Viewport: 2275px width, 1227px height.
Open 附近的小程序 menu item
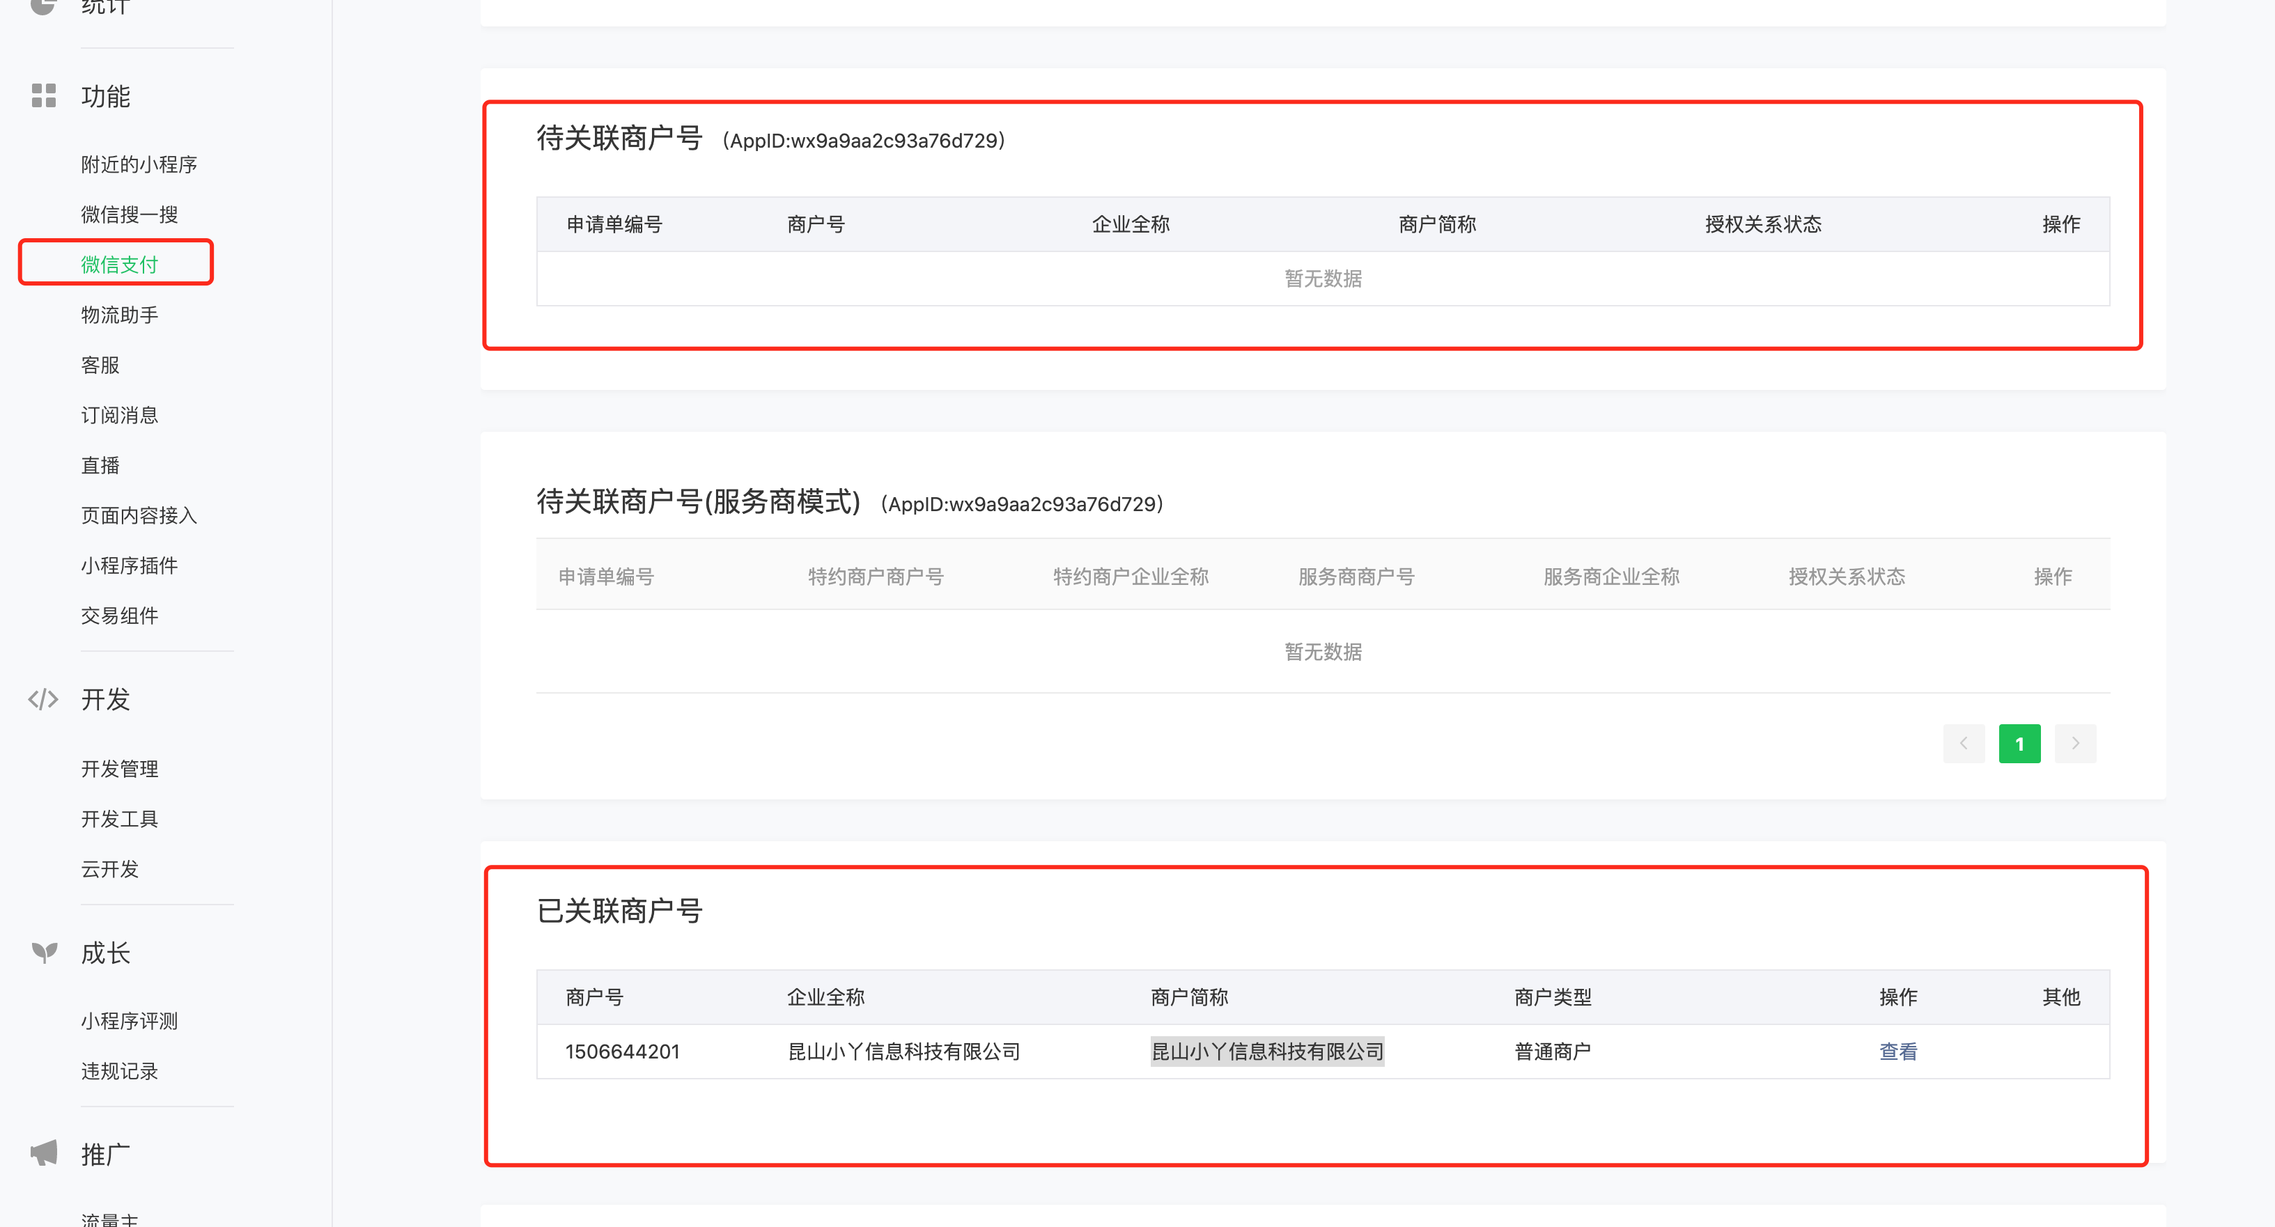pyautogui.click(x=139, y=164)
